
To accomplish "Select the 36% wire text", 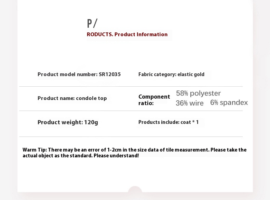I will pos(189,103).
